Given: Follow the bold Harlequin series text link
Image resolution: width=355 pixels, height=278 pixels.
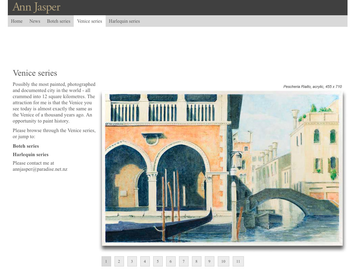Looking at the screenshot, I should point(31,154).
